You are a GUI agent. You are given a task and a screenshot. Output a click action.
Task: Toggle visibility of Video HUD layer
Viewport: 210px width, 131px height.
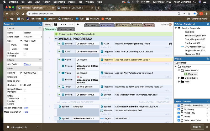tap(178, 113)
